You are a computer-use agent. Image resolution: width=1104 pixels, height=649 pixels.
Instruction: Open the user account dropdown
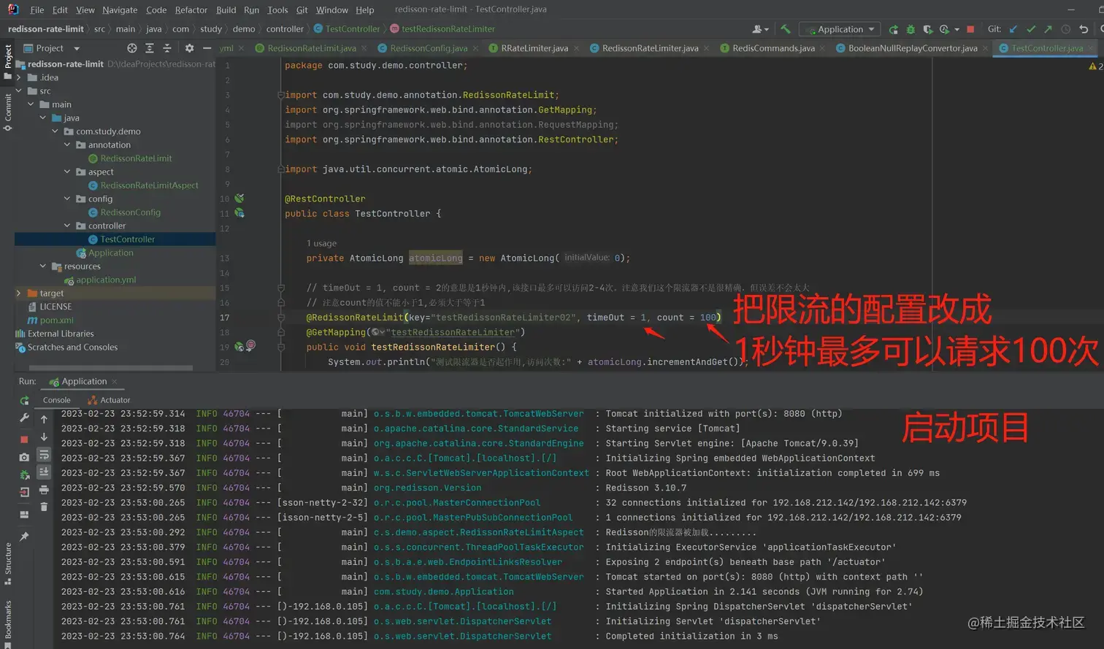point(760,29)
